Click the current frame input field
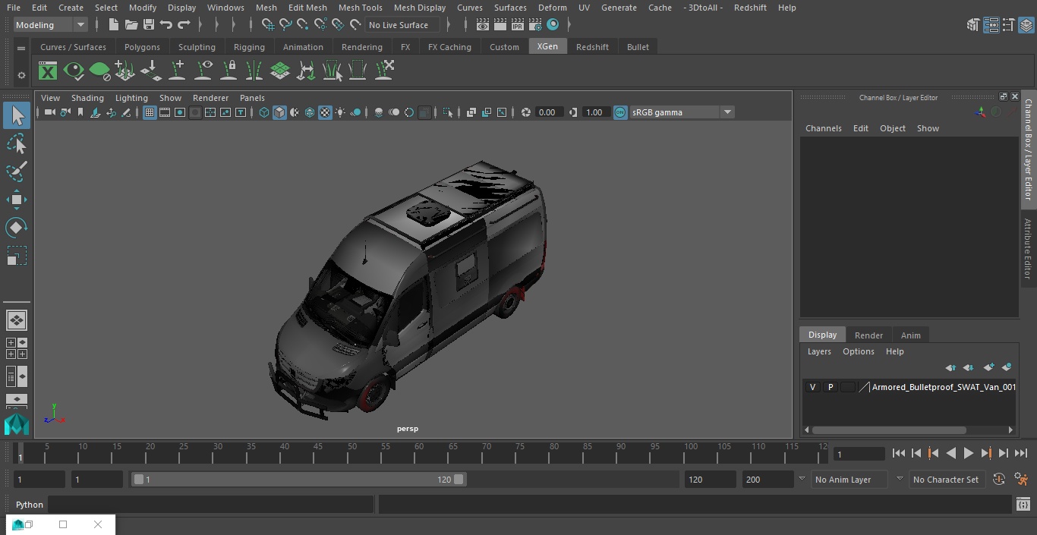The width and height of the screenshot is (1037, 535). (859, 454)
